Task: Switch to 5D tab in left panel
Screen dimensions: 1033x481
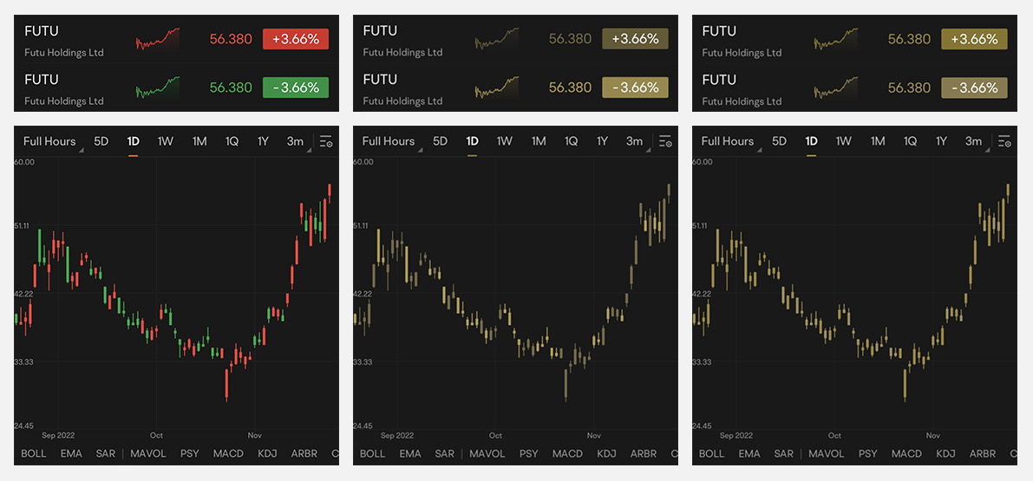Action: 101,141
